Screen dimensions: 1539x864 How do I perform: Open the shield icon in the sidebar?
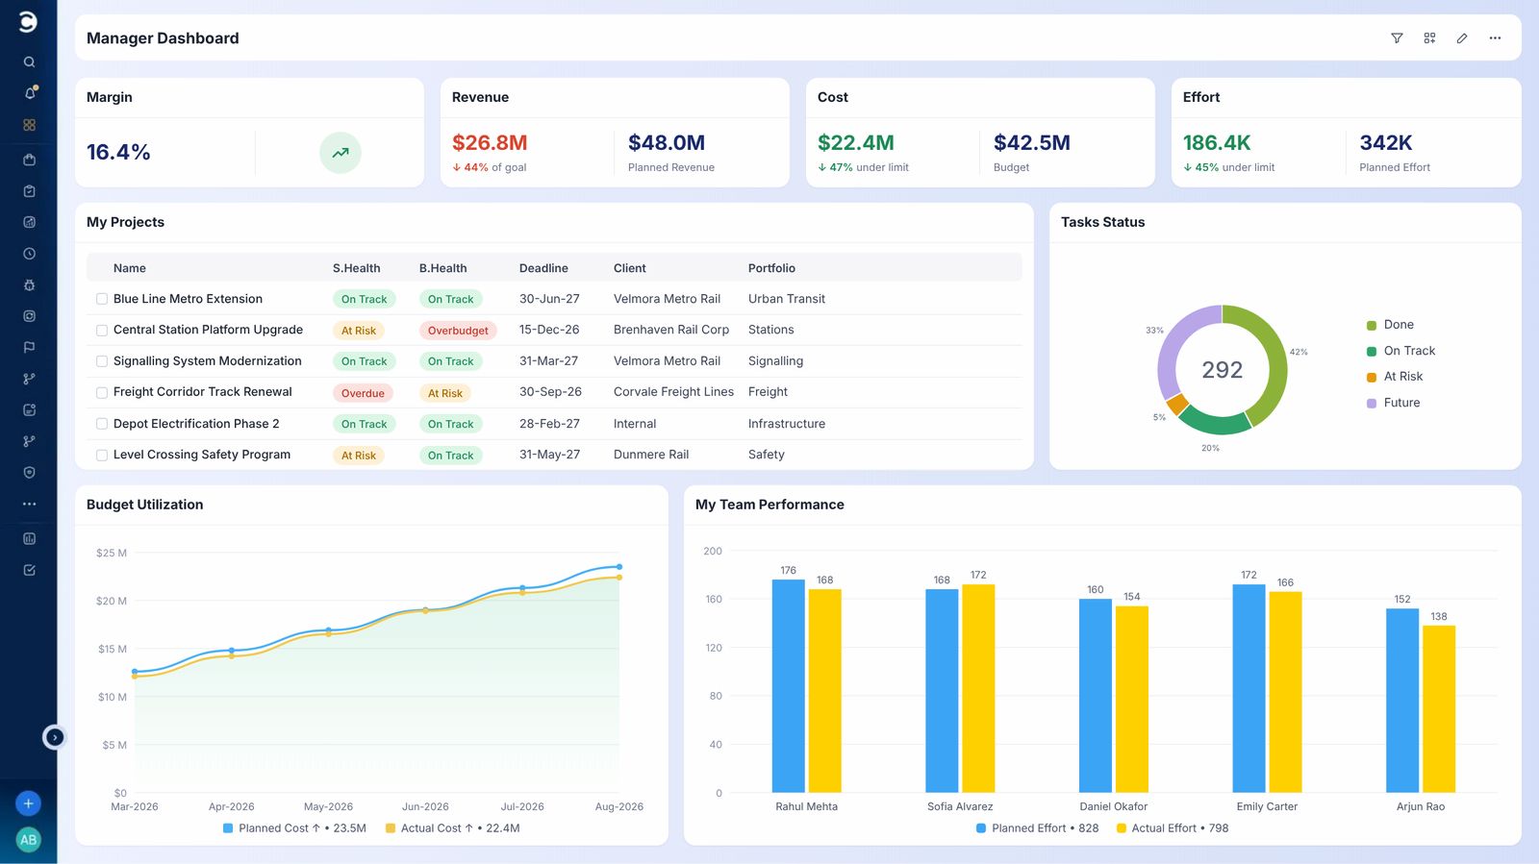[29, 473]
